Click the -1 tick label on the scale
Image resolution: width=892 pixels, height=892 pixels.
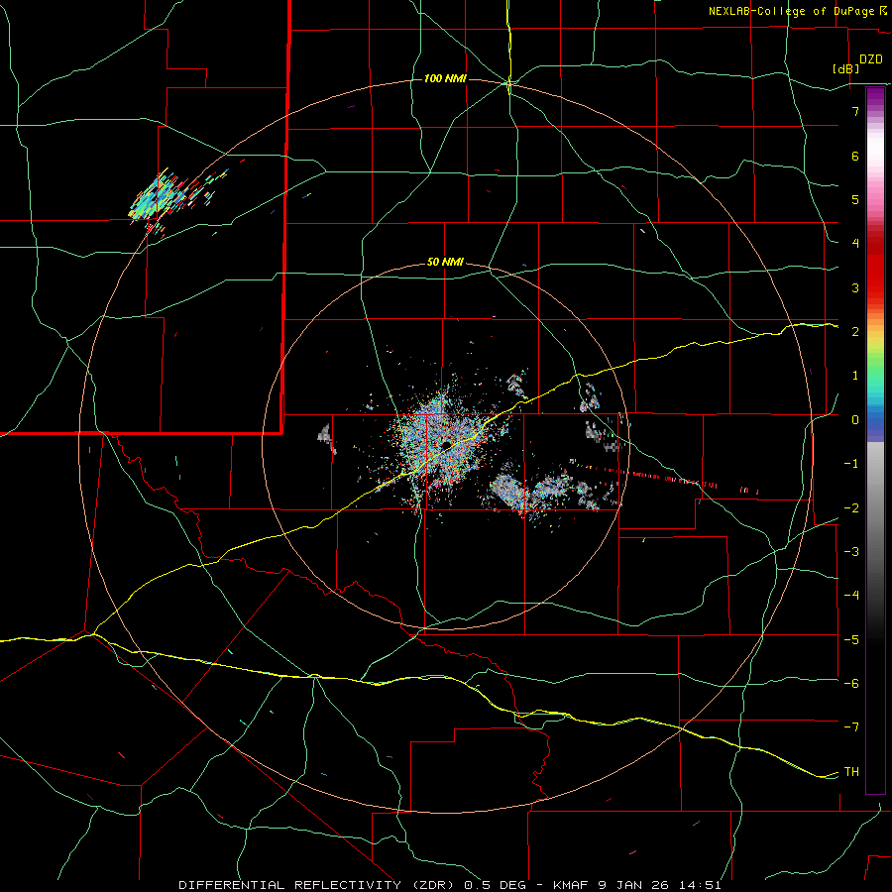(851, 464)
